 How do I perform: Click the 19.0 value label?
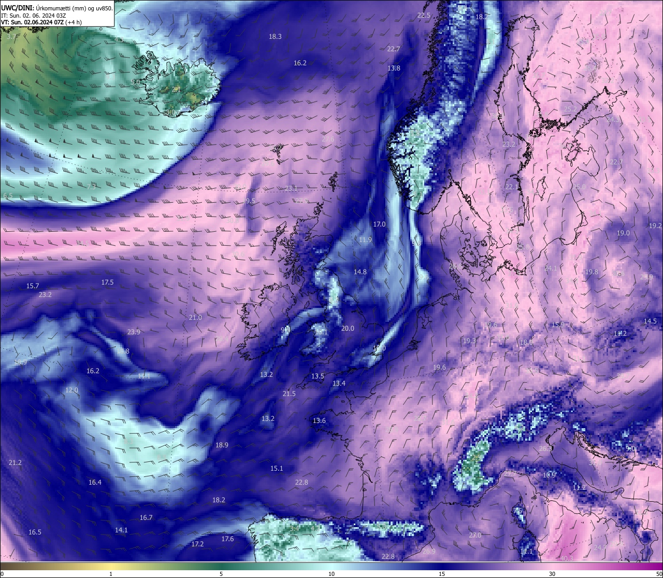click(x=623, y=233)
